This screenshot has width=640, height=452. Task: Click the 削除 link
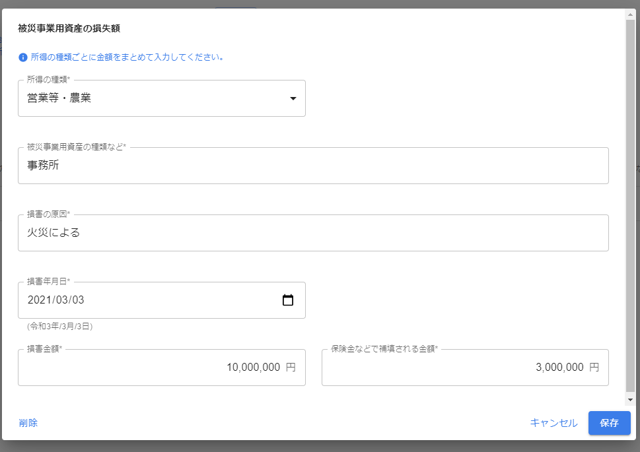[28, 423]
